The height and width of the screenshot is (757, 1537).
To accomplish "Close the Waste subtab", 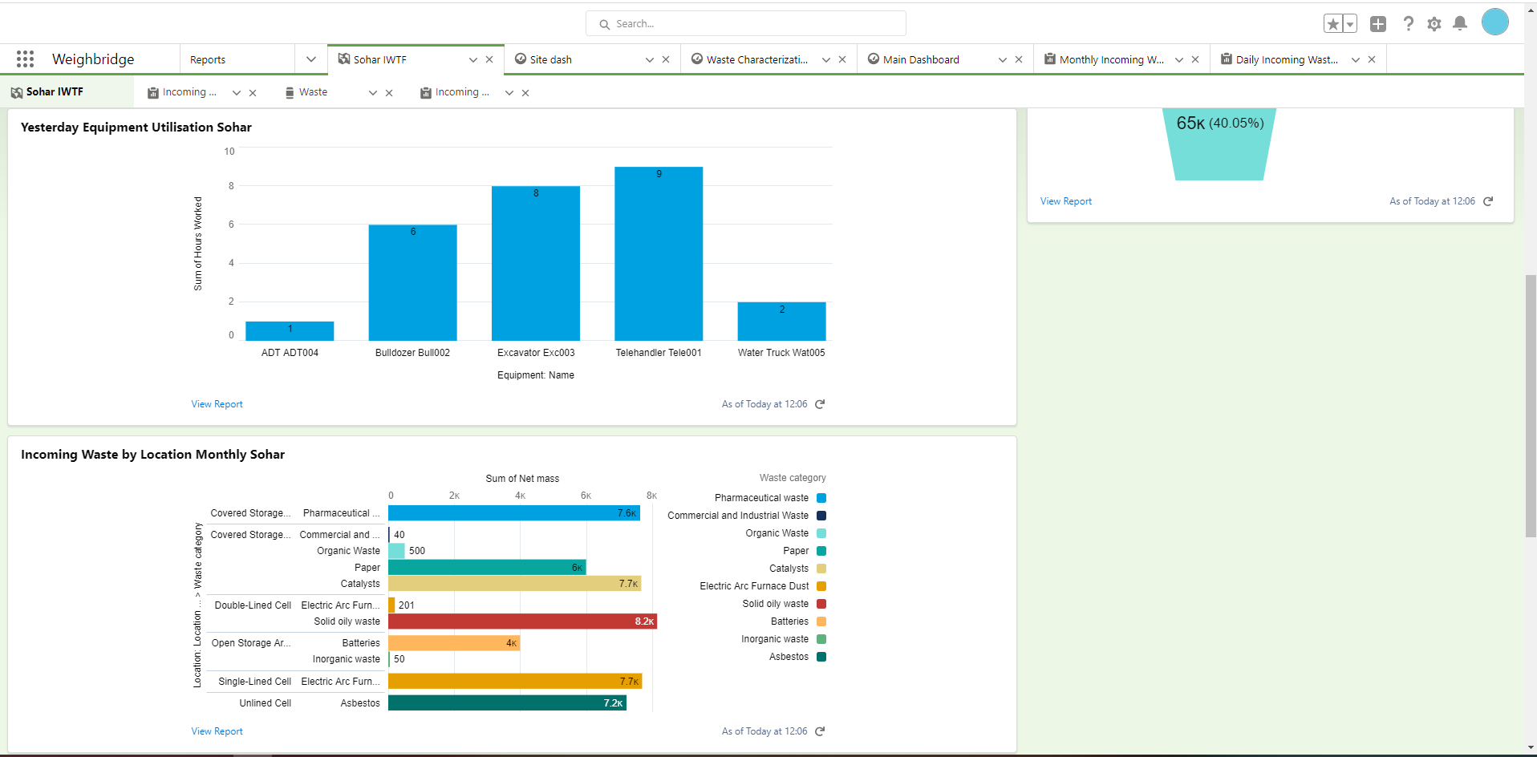I will coord(389,93).
